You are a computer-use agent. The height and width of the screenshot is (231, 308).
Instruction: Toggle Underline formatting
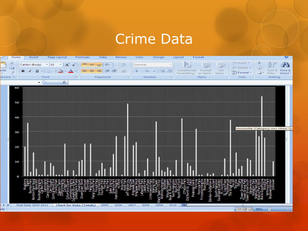(x=37, y=71)
